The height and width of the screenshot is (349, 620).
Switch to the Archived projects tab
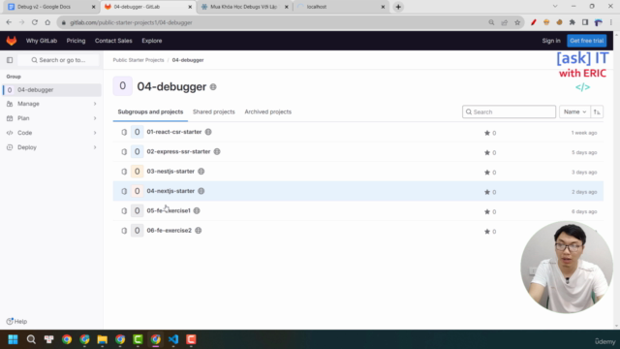tap(268, 112)
